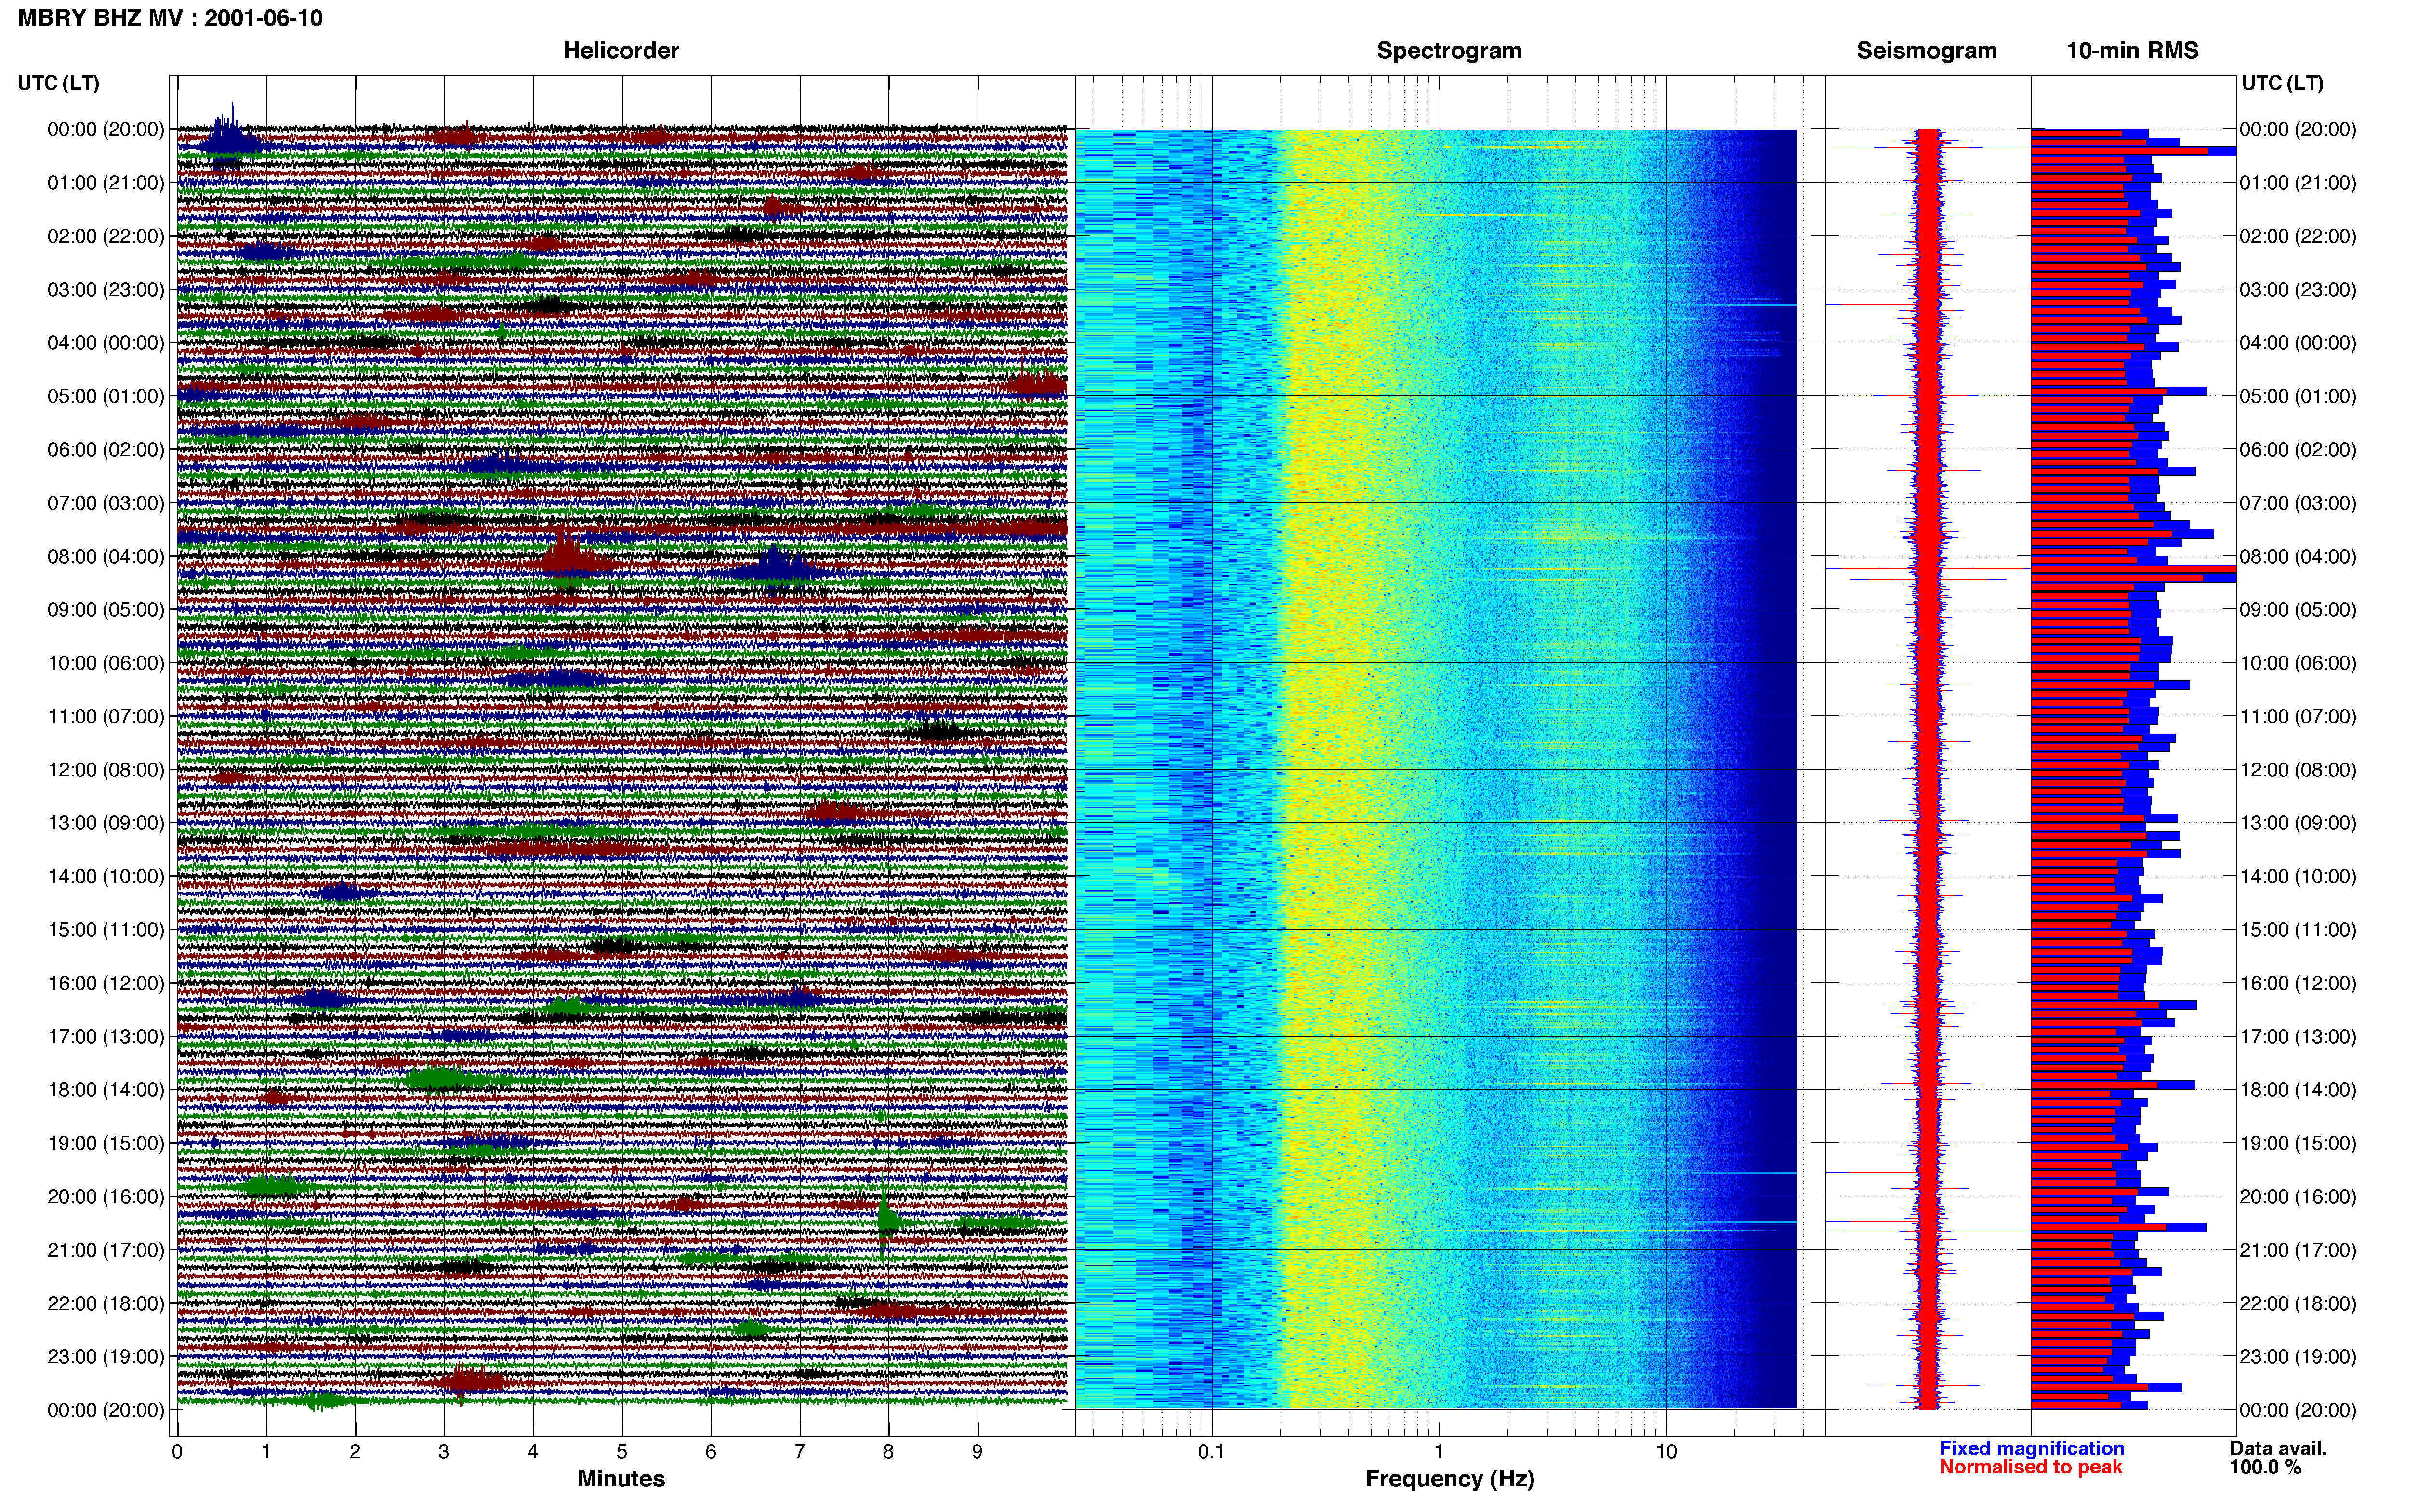
Task: Click the '0' tick on Minutes axis
Action: [177, 1451]
